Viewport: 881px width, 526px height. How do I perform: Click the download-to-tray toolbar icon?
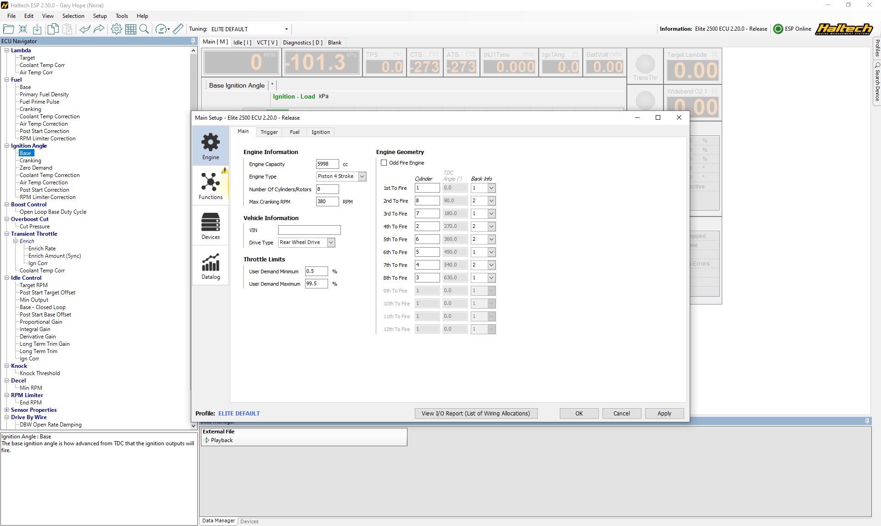[37, 29]
